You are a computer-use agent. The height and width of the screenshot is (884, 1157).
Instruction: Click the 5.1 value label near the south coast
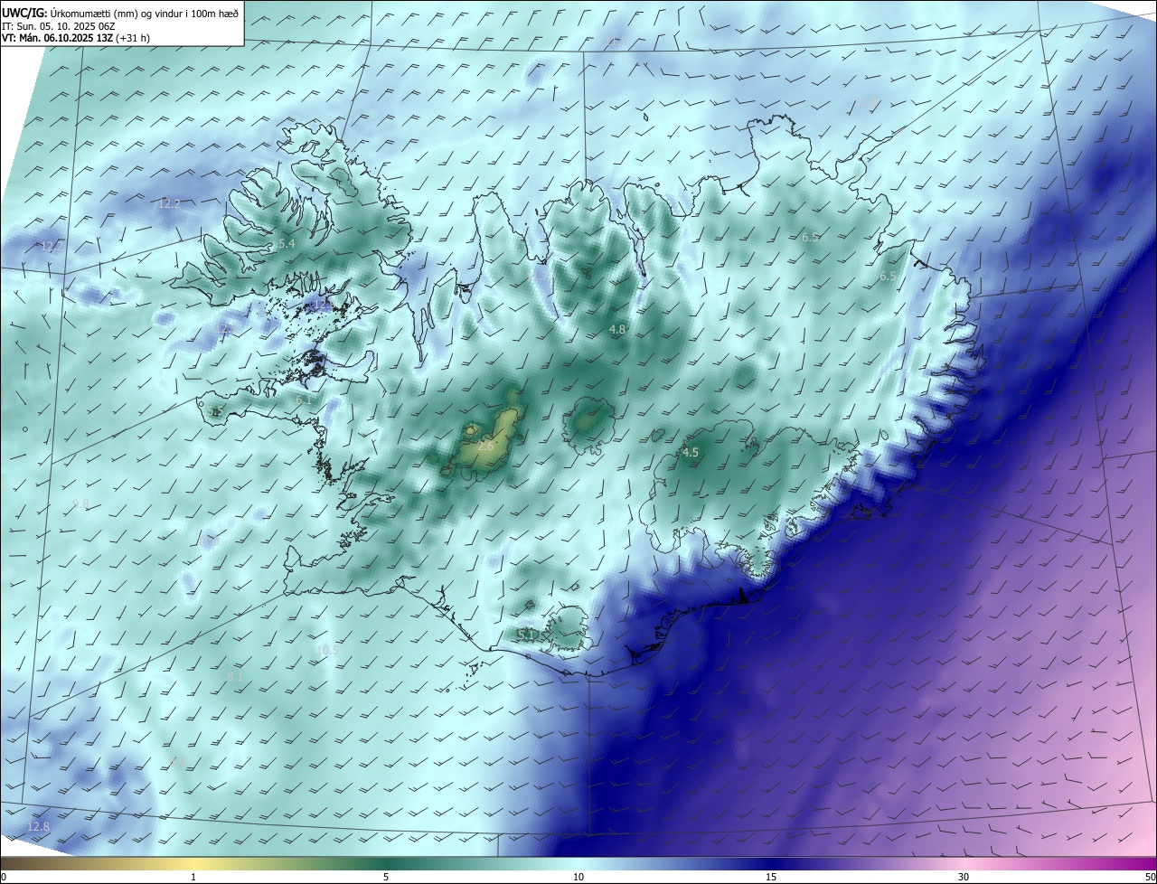pyautogui.click(x=525, y=635)
